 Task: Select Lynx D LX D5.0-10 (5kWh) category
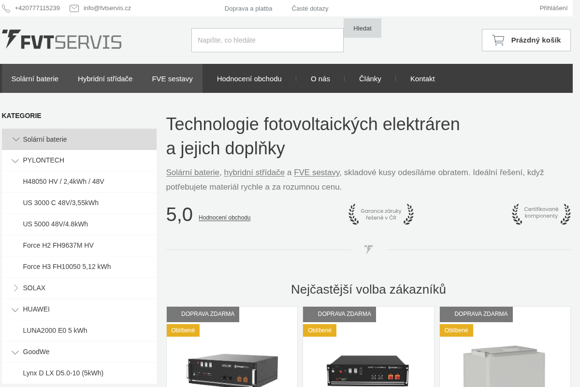[63, 373]
